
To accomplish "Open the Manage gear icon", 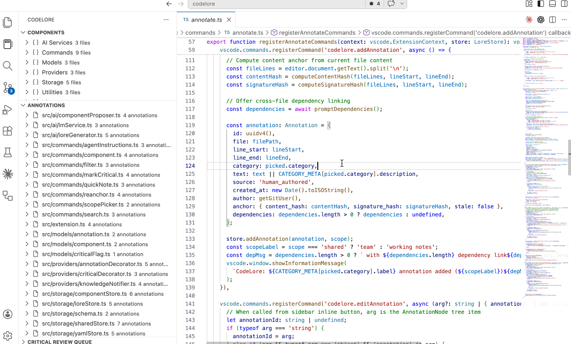I will click(x=8, y=336).
